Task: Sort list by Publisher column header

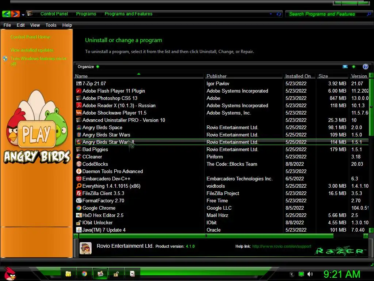Action: click(244, 76)
